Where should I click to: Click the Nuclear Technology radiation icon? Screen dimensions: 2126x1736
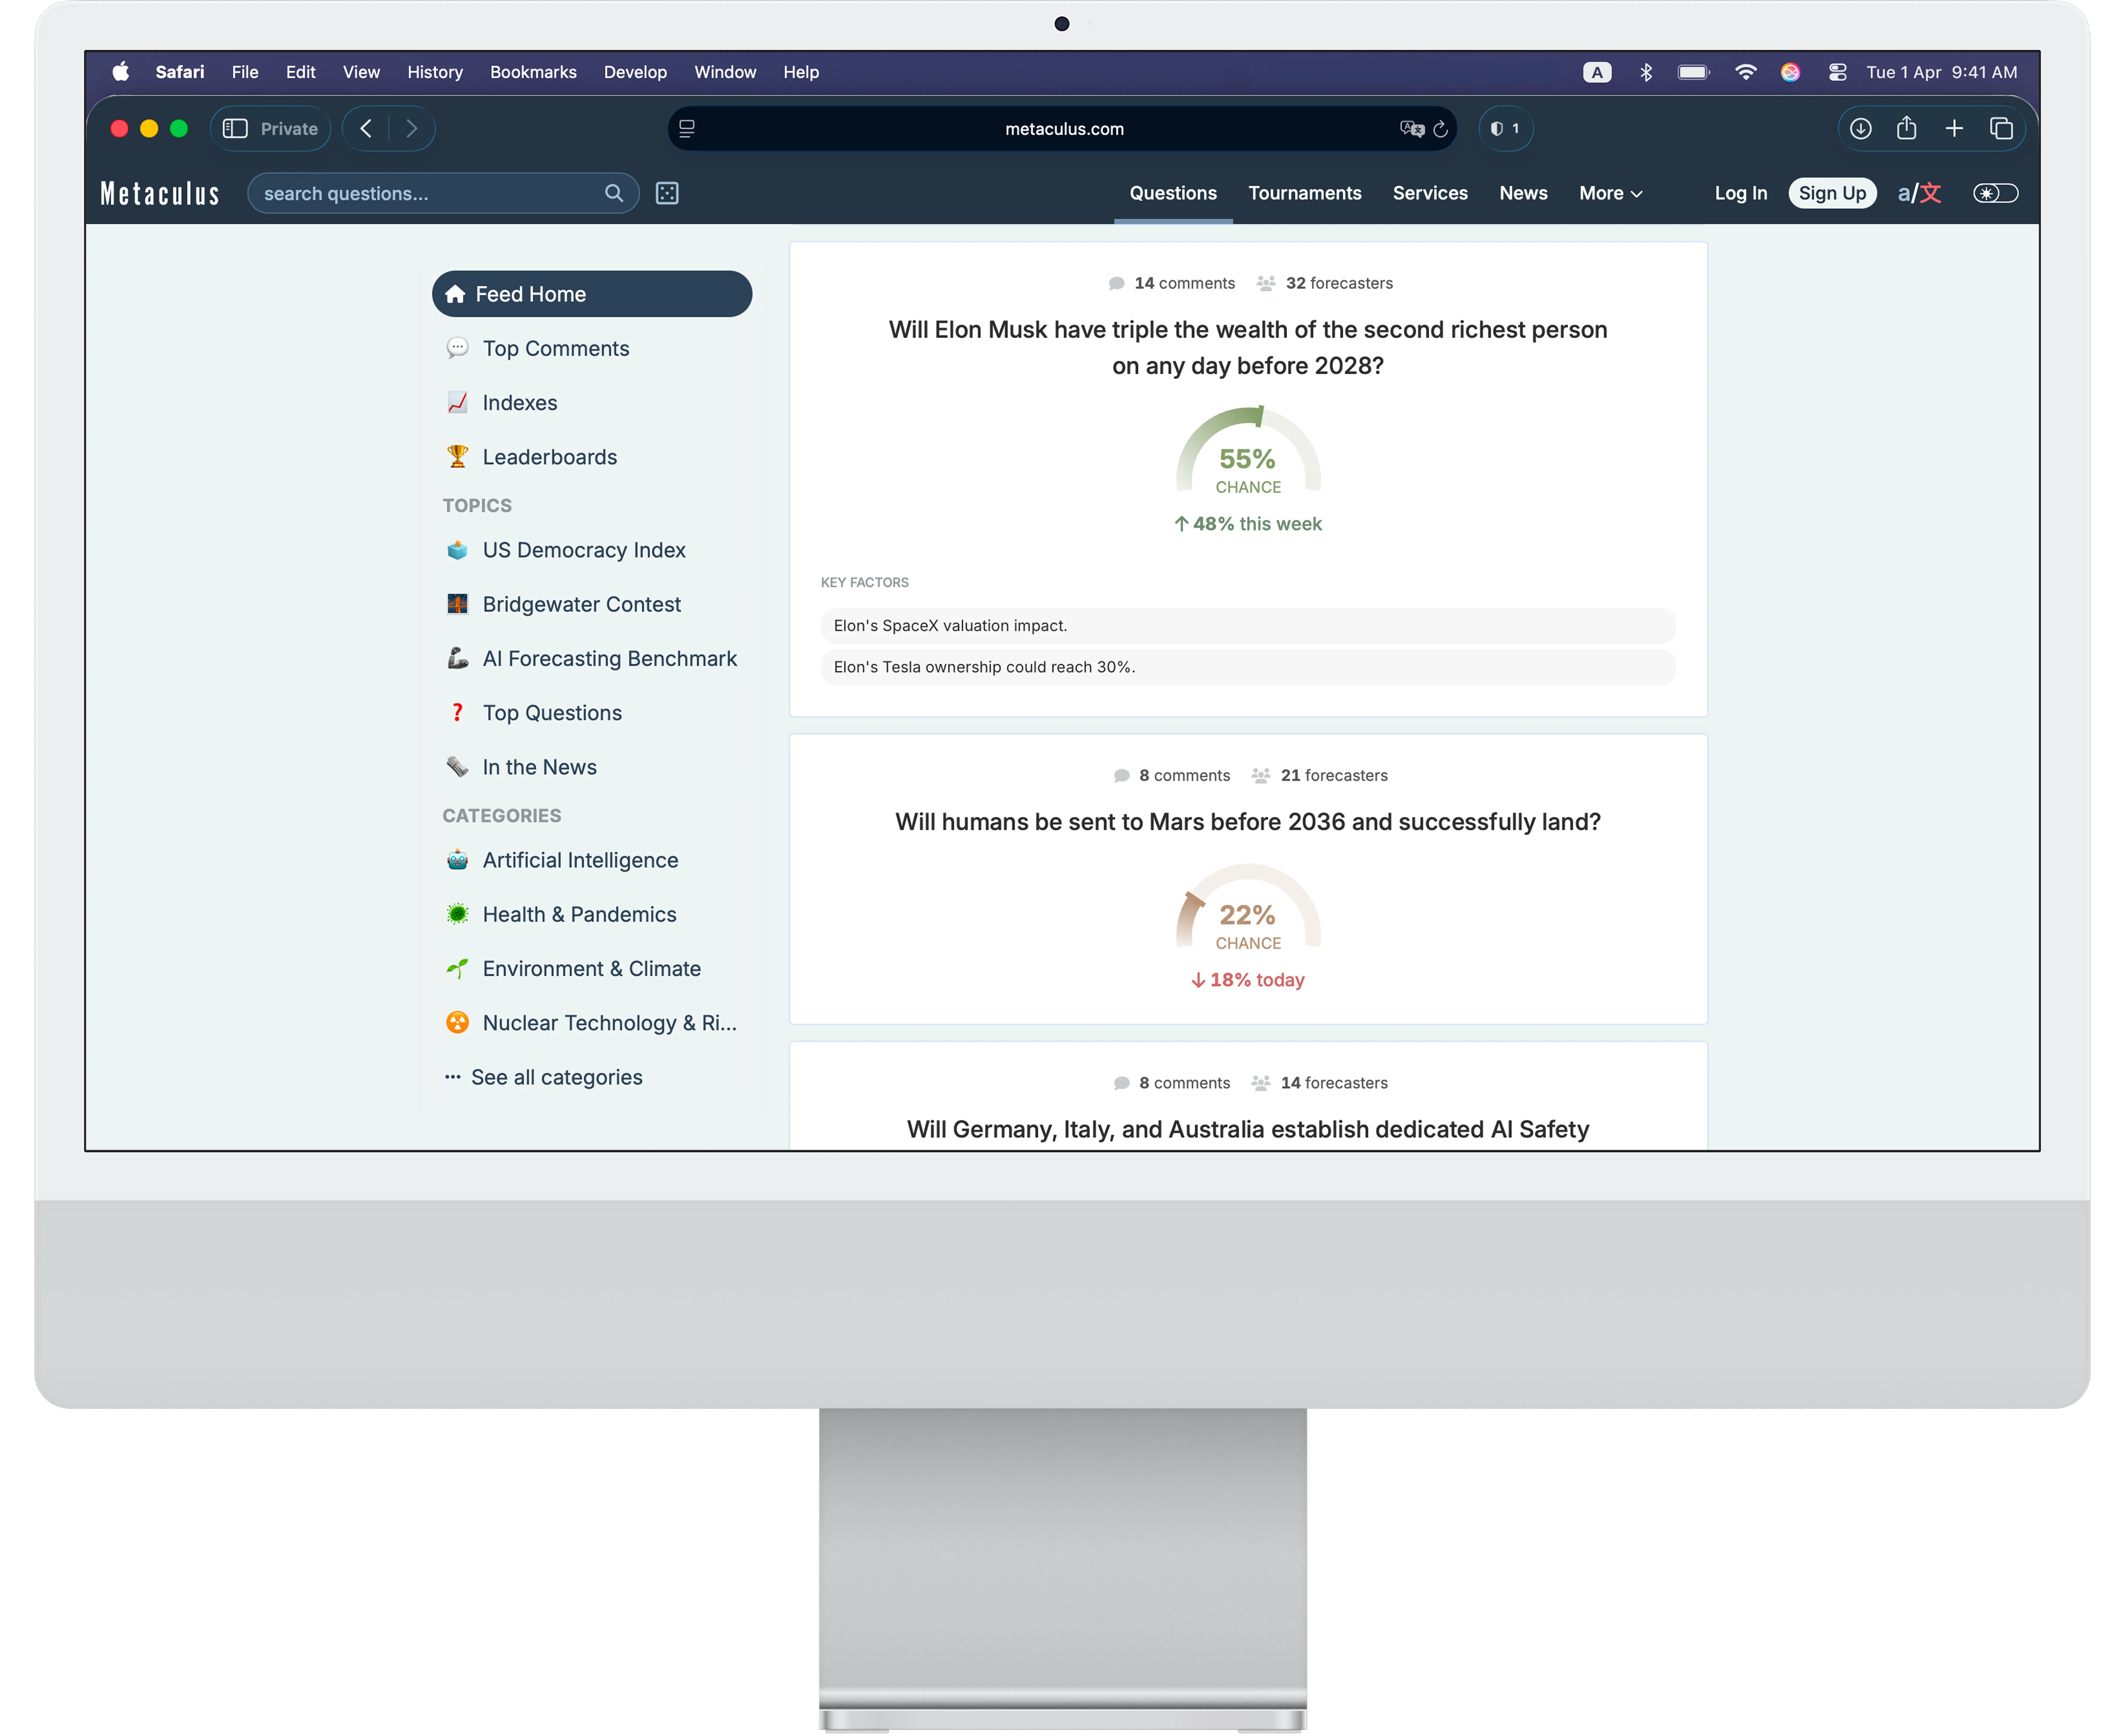(457, 1022)
